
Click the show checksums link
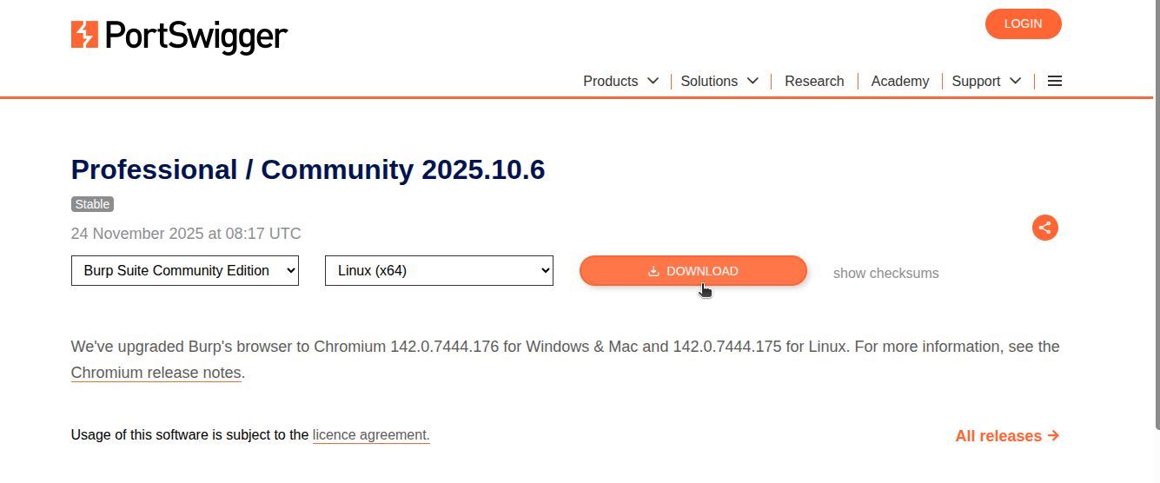click(x=885, y=273)
